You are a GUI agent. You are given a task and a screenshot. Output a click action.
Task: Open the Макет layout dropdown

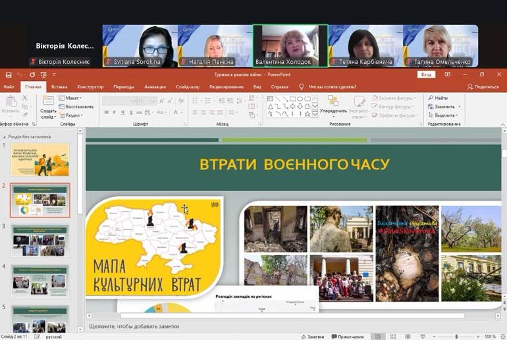72,98
